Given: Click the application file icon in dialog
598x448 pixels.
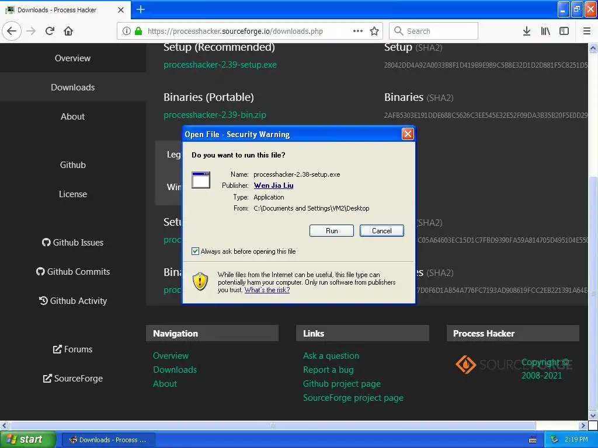Looking at the screenshot, I should point(201,180).
